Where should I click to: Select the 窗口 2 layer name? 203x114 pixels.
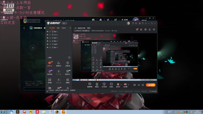click(x=56, y=41)
